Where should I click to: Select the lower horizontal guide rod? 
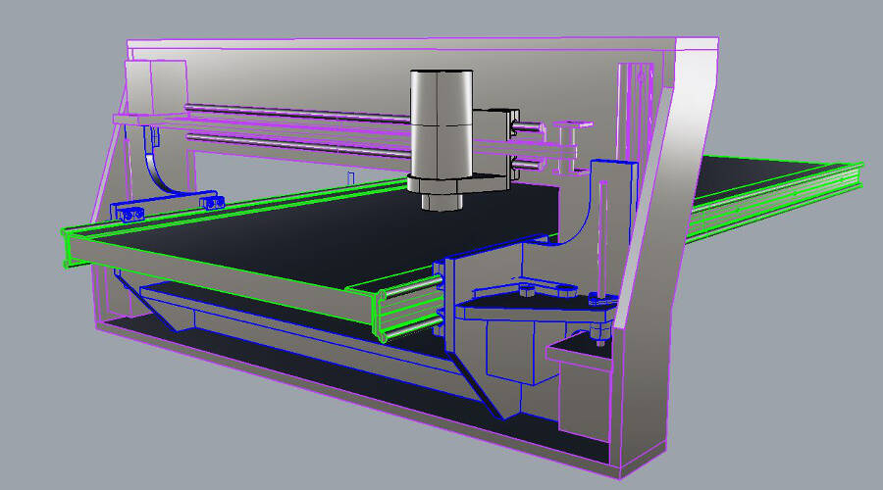click(297, 145)
